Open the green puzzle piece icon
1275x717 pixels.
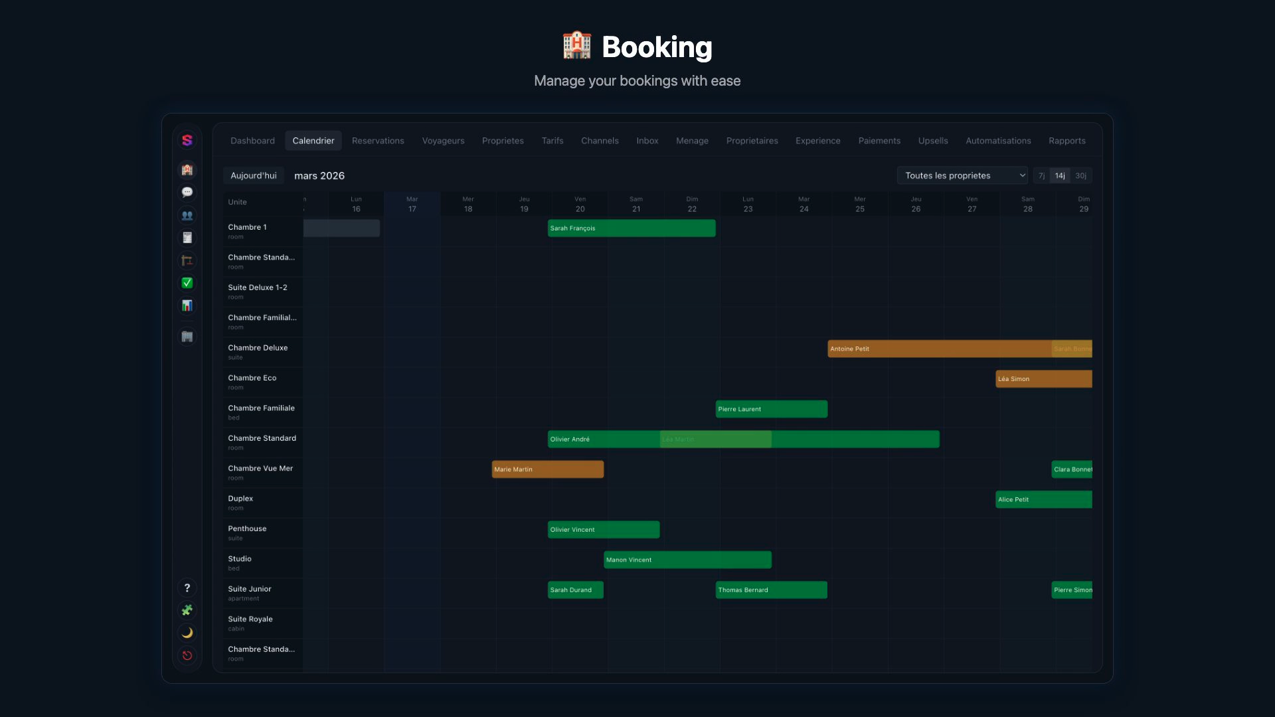[x=187, y=610]
